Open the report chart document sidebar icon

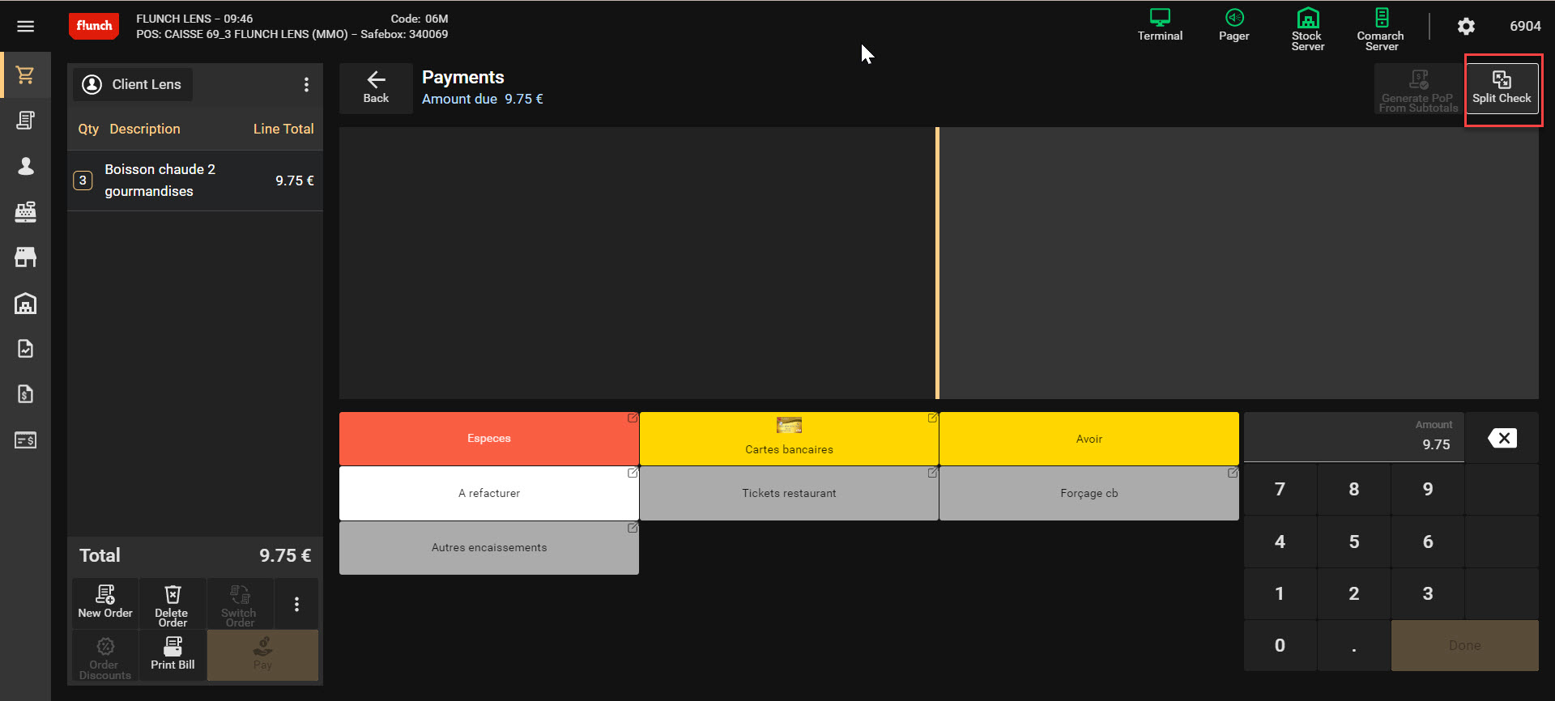point(26,349)
